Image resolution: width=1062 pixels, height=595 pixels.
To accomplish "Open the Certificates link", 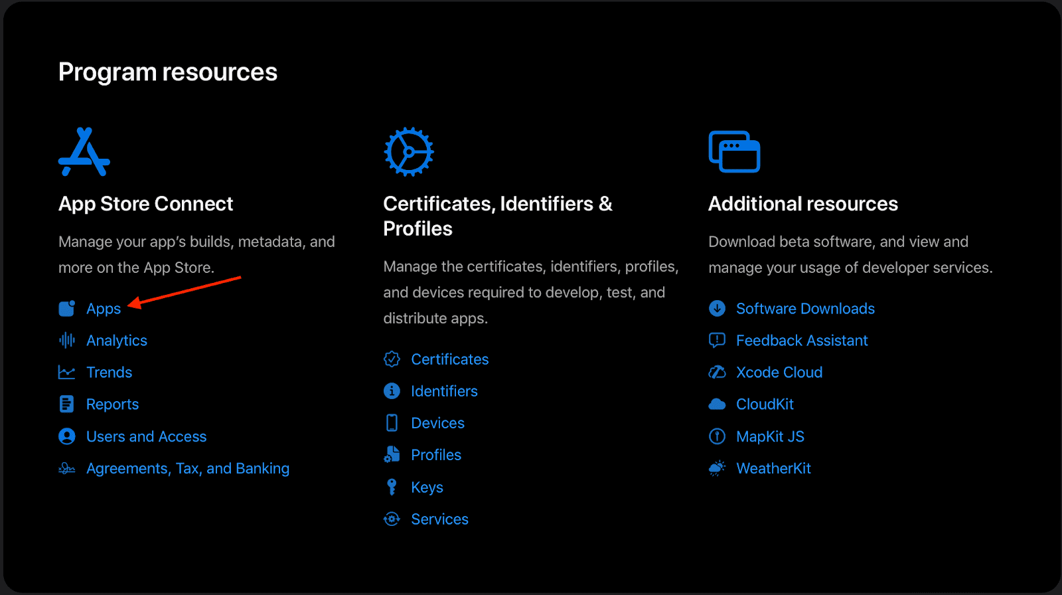I will pos(450,359).
